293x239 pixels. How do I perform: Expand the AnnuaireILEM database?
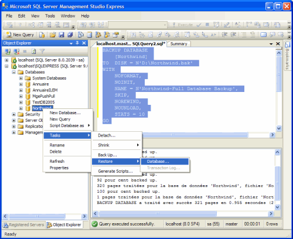point(21,90)
